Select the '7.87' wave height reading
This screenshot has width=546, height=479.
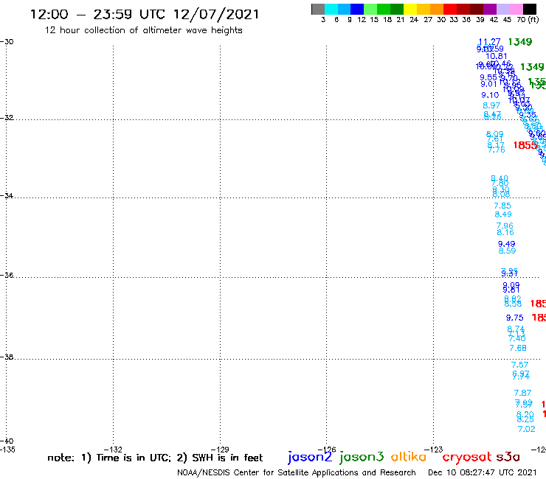pos(522,393)
